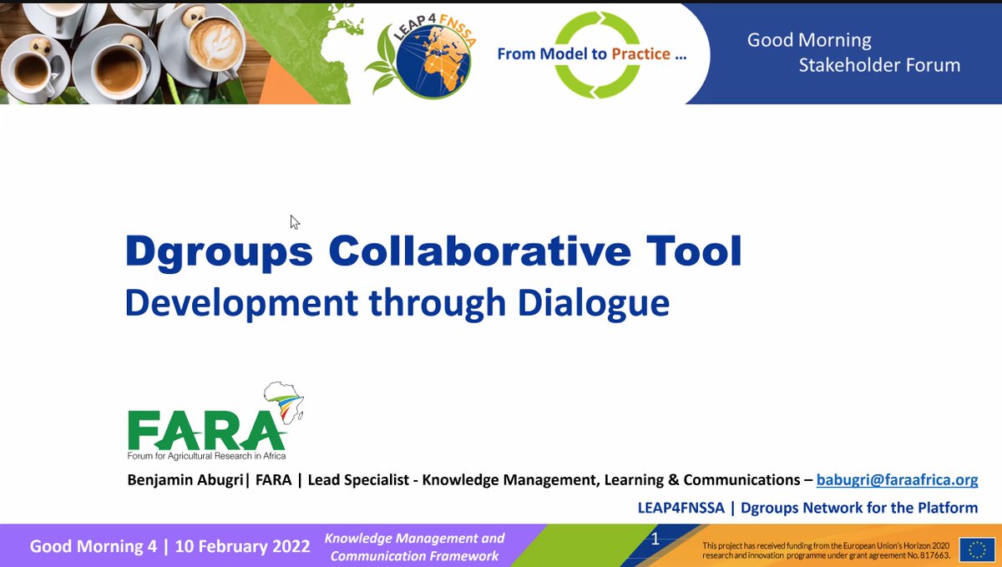Click the 'Dgroups Collaborative Tool' title
This screenshot has height=567, width=1002.
[433, 251]
